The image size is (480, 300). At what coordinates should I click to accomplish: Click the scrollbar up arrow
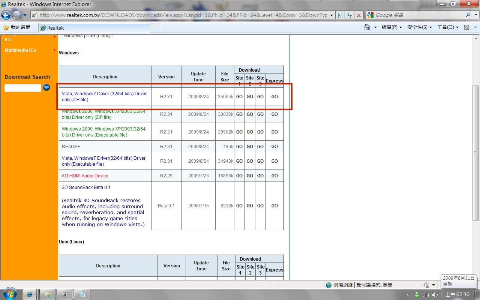tap(476, 38)
